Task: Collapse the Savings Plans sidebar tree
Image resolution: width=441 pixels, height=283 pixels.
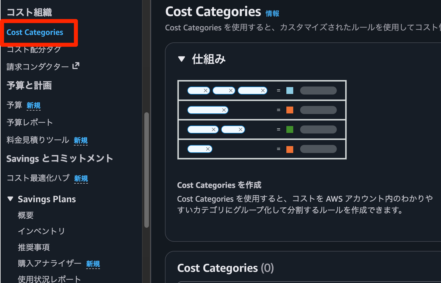Action: pos(10,199)
